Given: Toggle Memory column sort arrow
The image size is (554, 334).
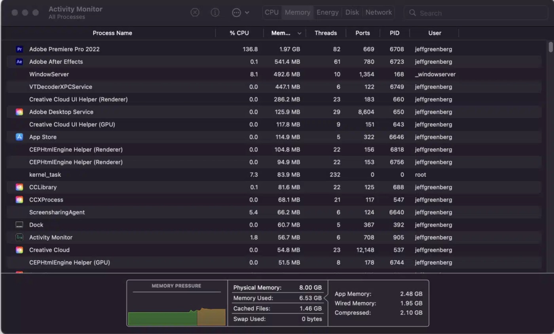Looking at the screenshot, I should click(x=300, y=33).
